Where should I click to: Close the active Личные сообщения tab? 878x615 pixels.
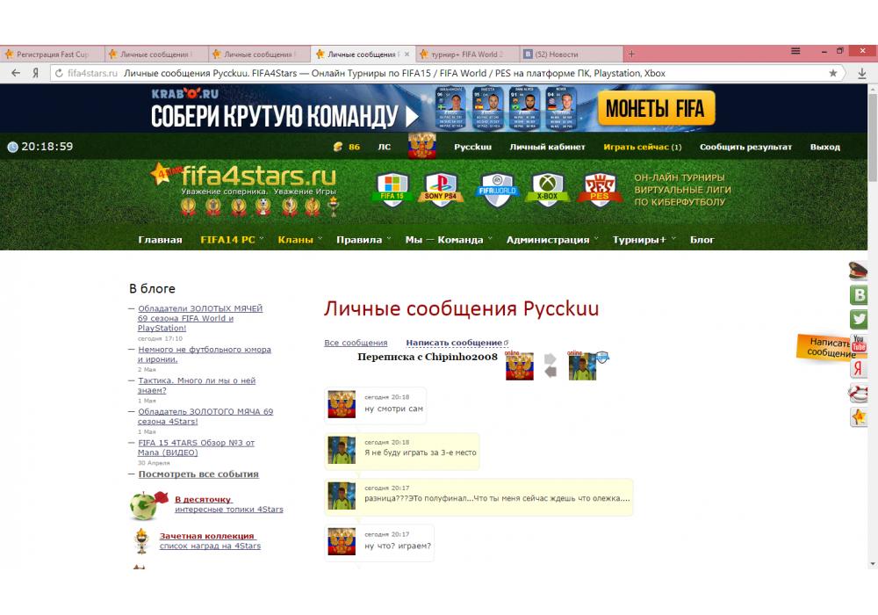[407, 54]
